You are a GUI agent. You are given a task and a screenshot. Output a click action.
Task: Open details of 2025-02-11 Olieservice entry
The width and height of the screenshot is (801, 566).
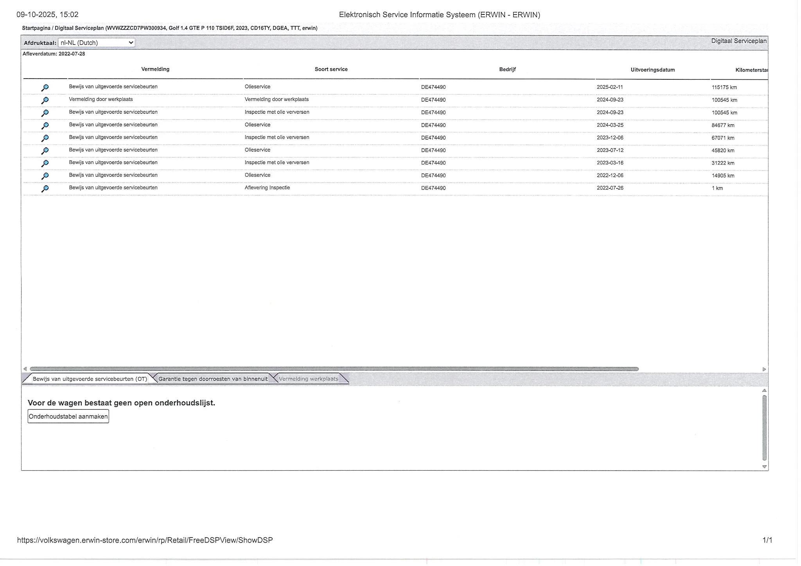45,88
